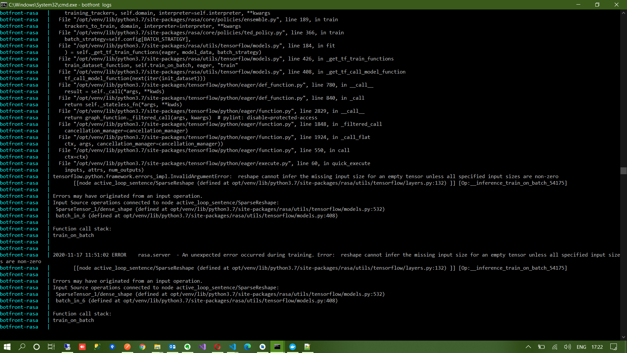Open the volume control in system tray
Image resolution: width=627 pixels, height=353 pixels.
tap(567, 347)
